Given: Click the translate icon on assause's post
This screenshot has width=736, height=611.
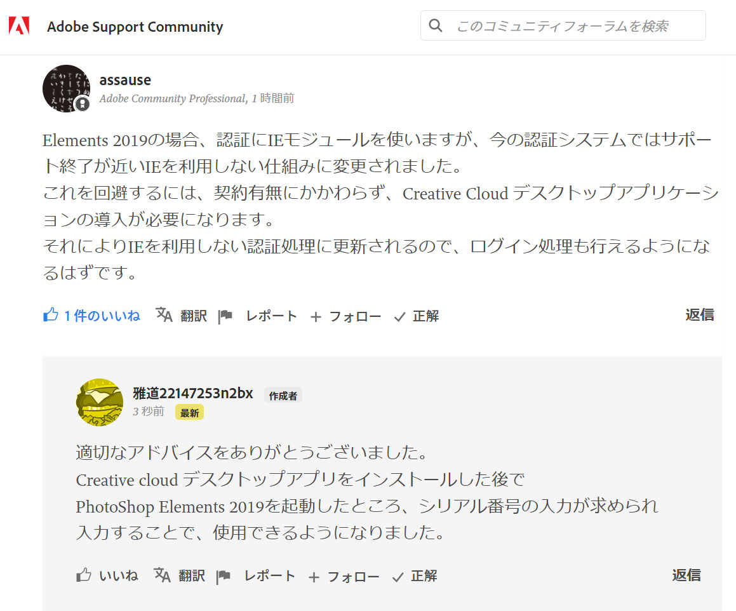Looking at the screenshot, I should tap(164, 314).
